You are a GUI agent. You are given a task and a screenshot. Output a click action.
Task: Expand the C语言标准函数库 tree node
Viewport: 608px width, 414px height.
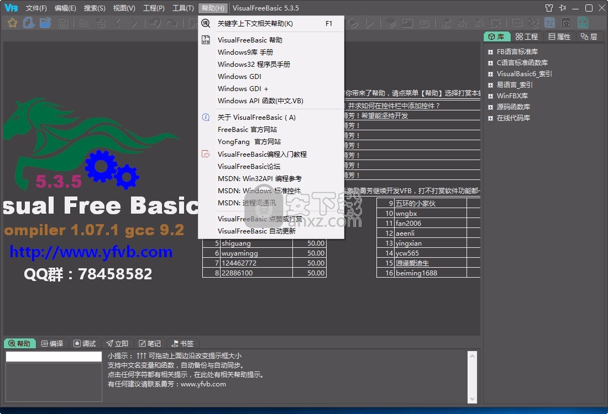[490, 63]
